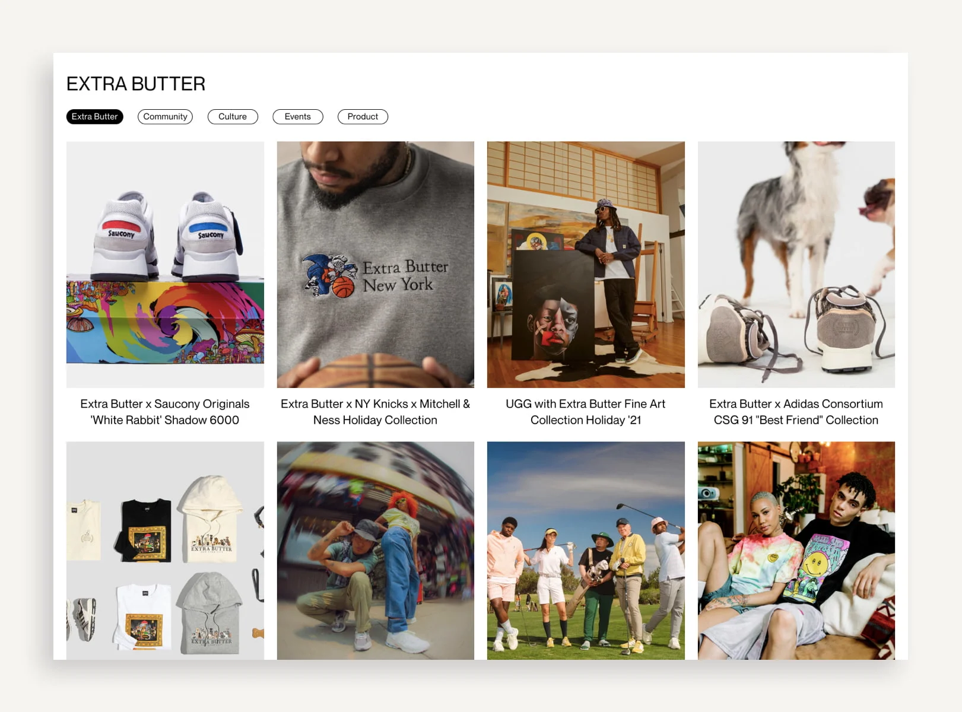View the dogs and Adidas shoes image
962x712 pixels.
[x=796, y=264]
